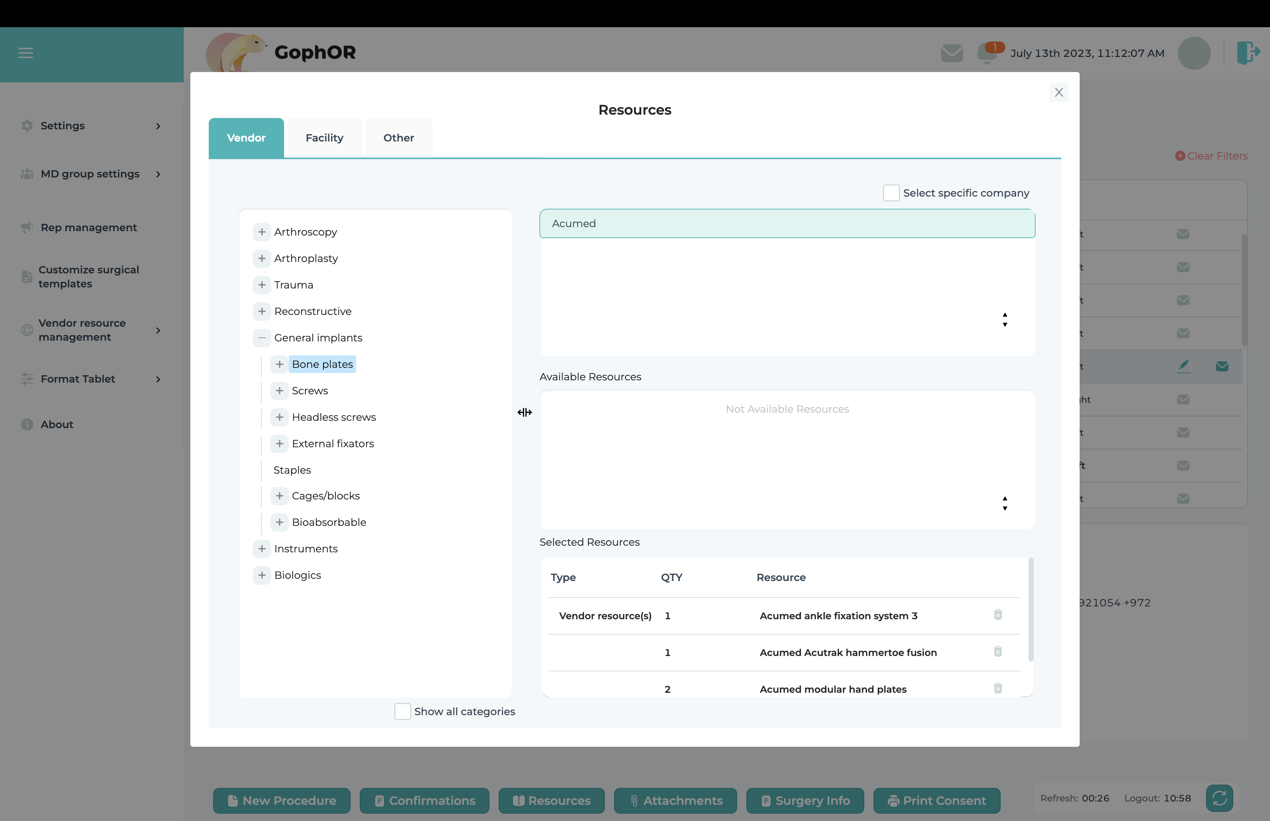Toggle Select specific company checkbox
Screen dimensions: 1270x821
click(x=891, y=193)
